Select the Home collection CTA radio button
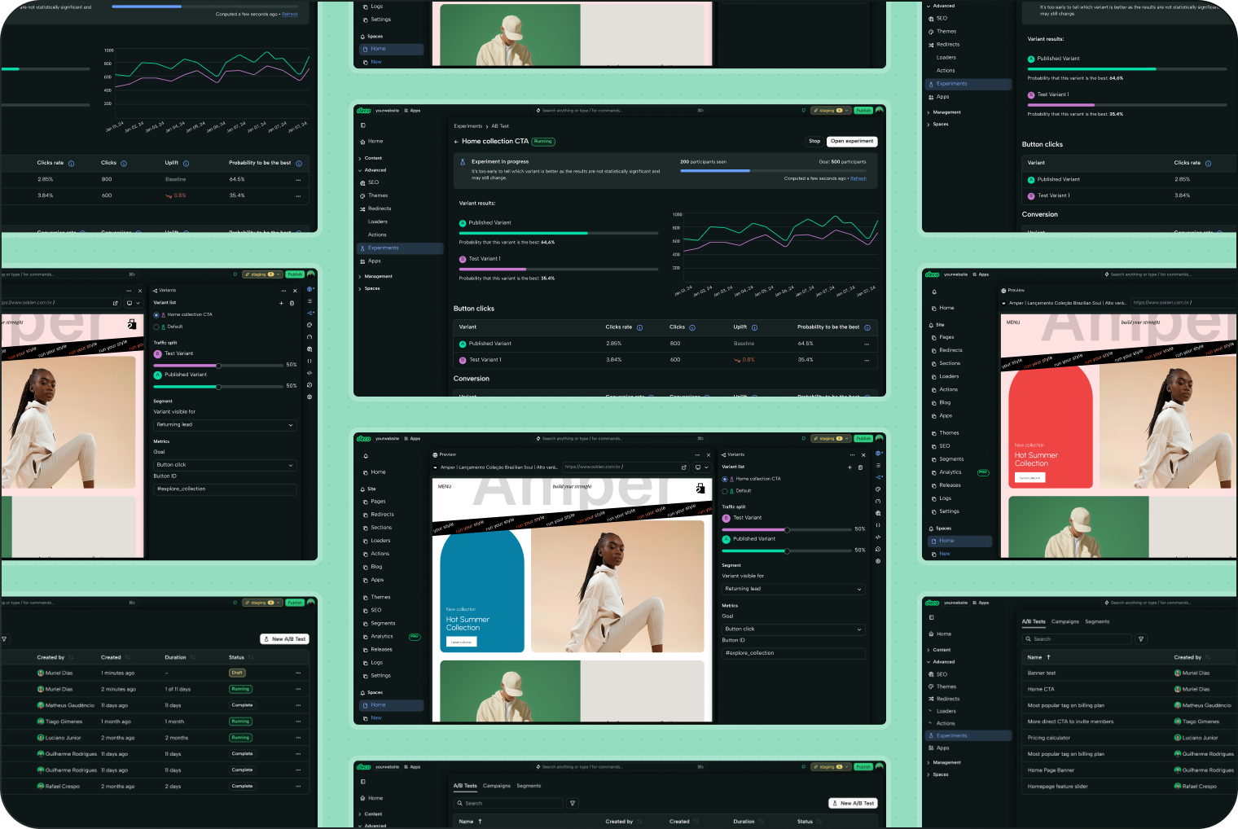The width and height of the screenshot is (1238, 829). (x=725, y=479)
